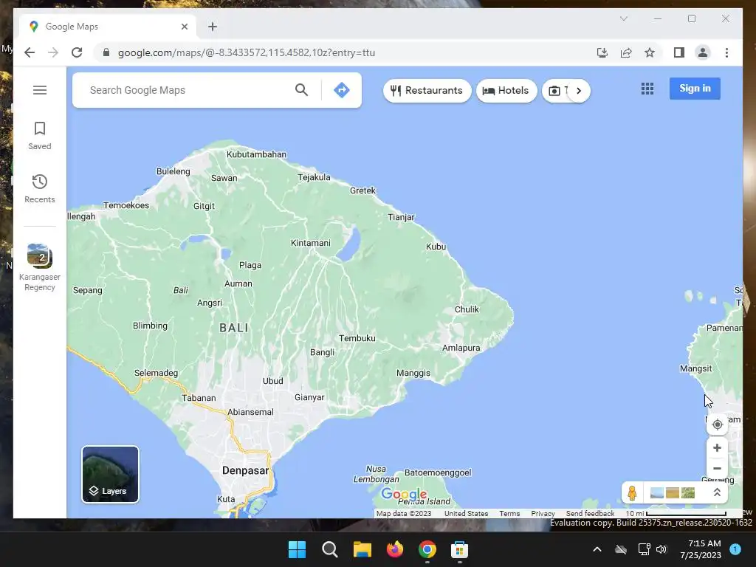756x567 pixels.
Task: Click the Kubutambahan map label
Action: point(256,154)
